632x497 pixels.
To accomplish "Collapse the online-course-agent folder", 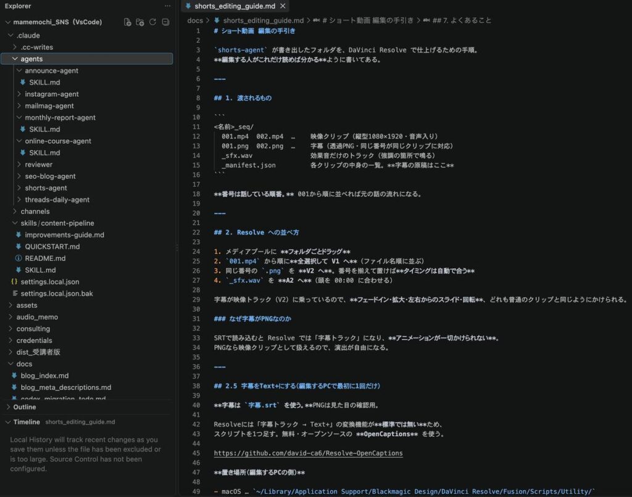I will pos(19,141).
